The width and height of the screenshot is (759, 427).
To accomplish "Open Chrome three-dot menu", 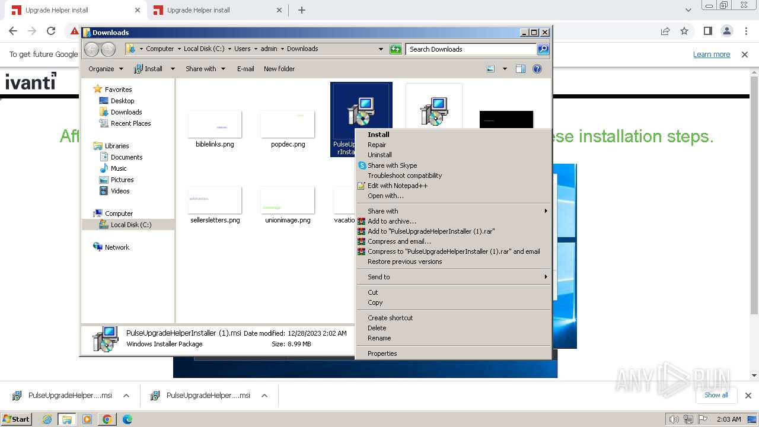I will [x=745, y=31].
